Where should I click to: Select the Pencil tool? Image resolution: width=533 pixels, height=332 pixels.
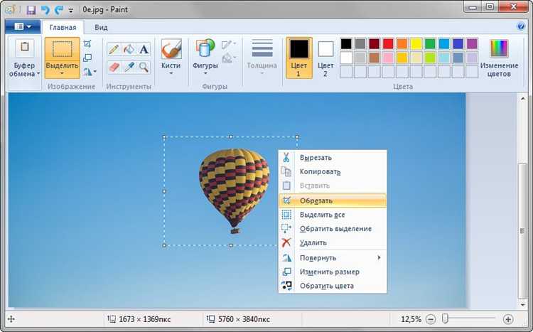[x=114, y=49]
